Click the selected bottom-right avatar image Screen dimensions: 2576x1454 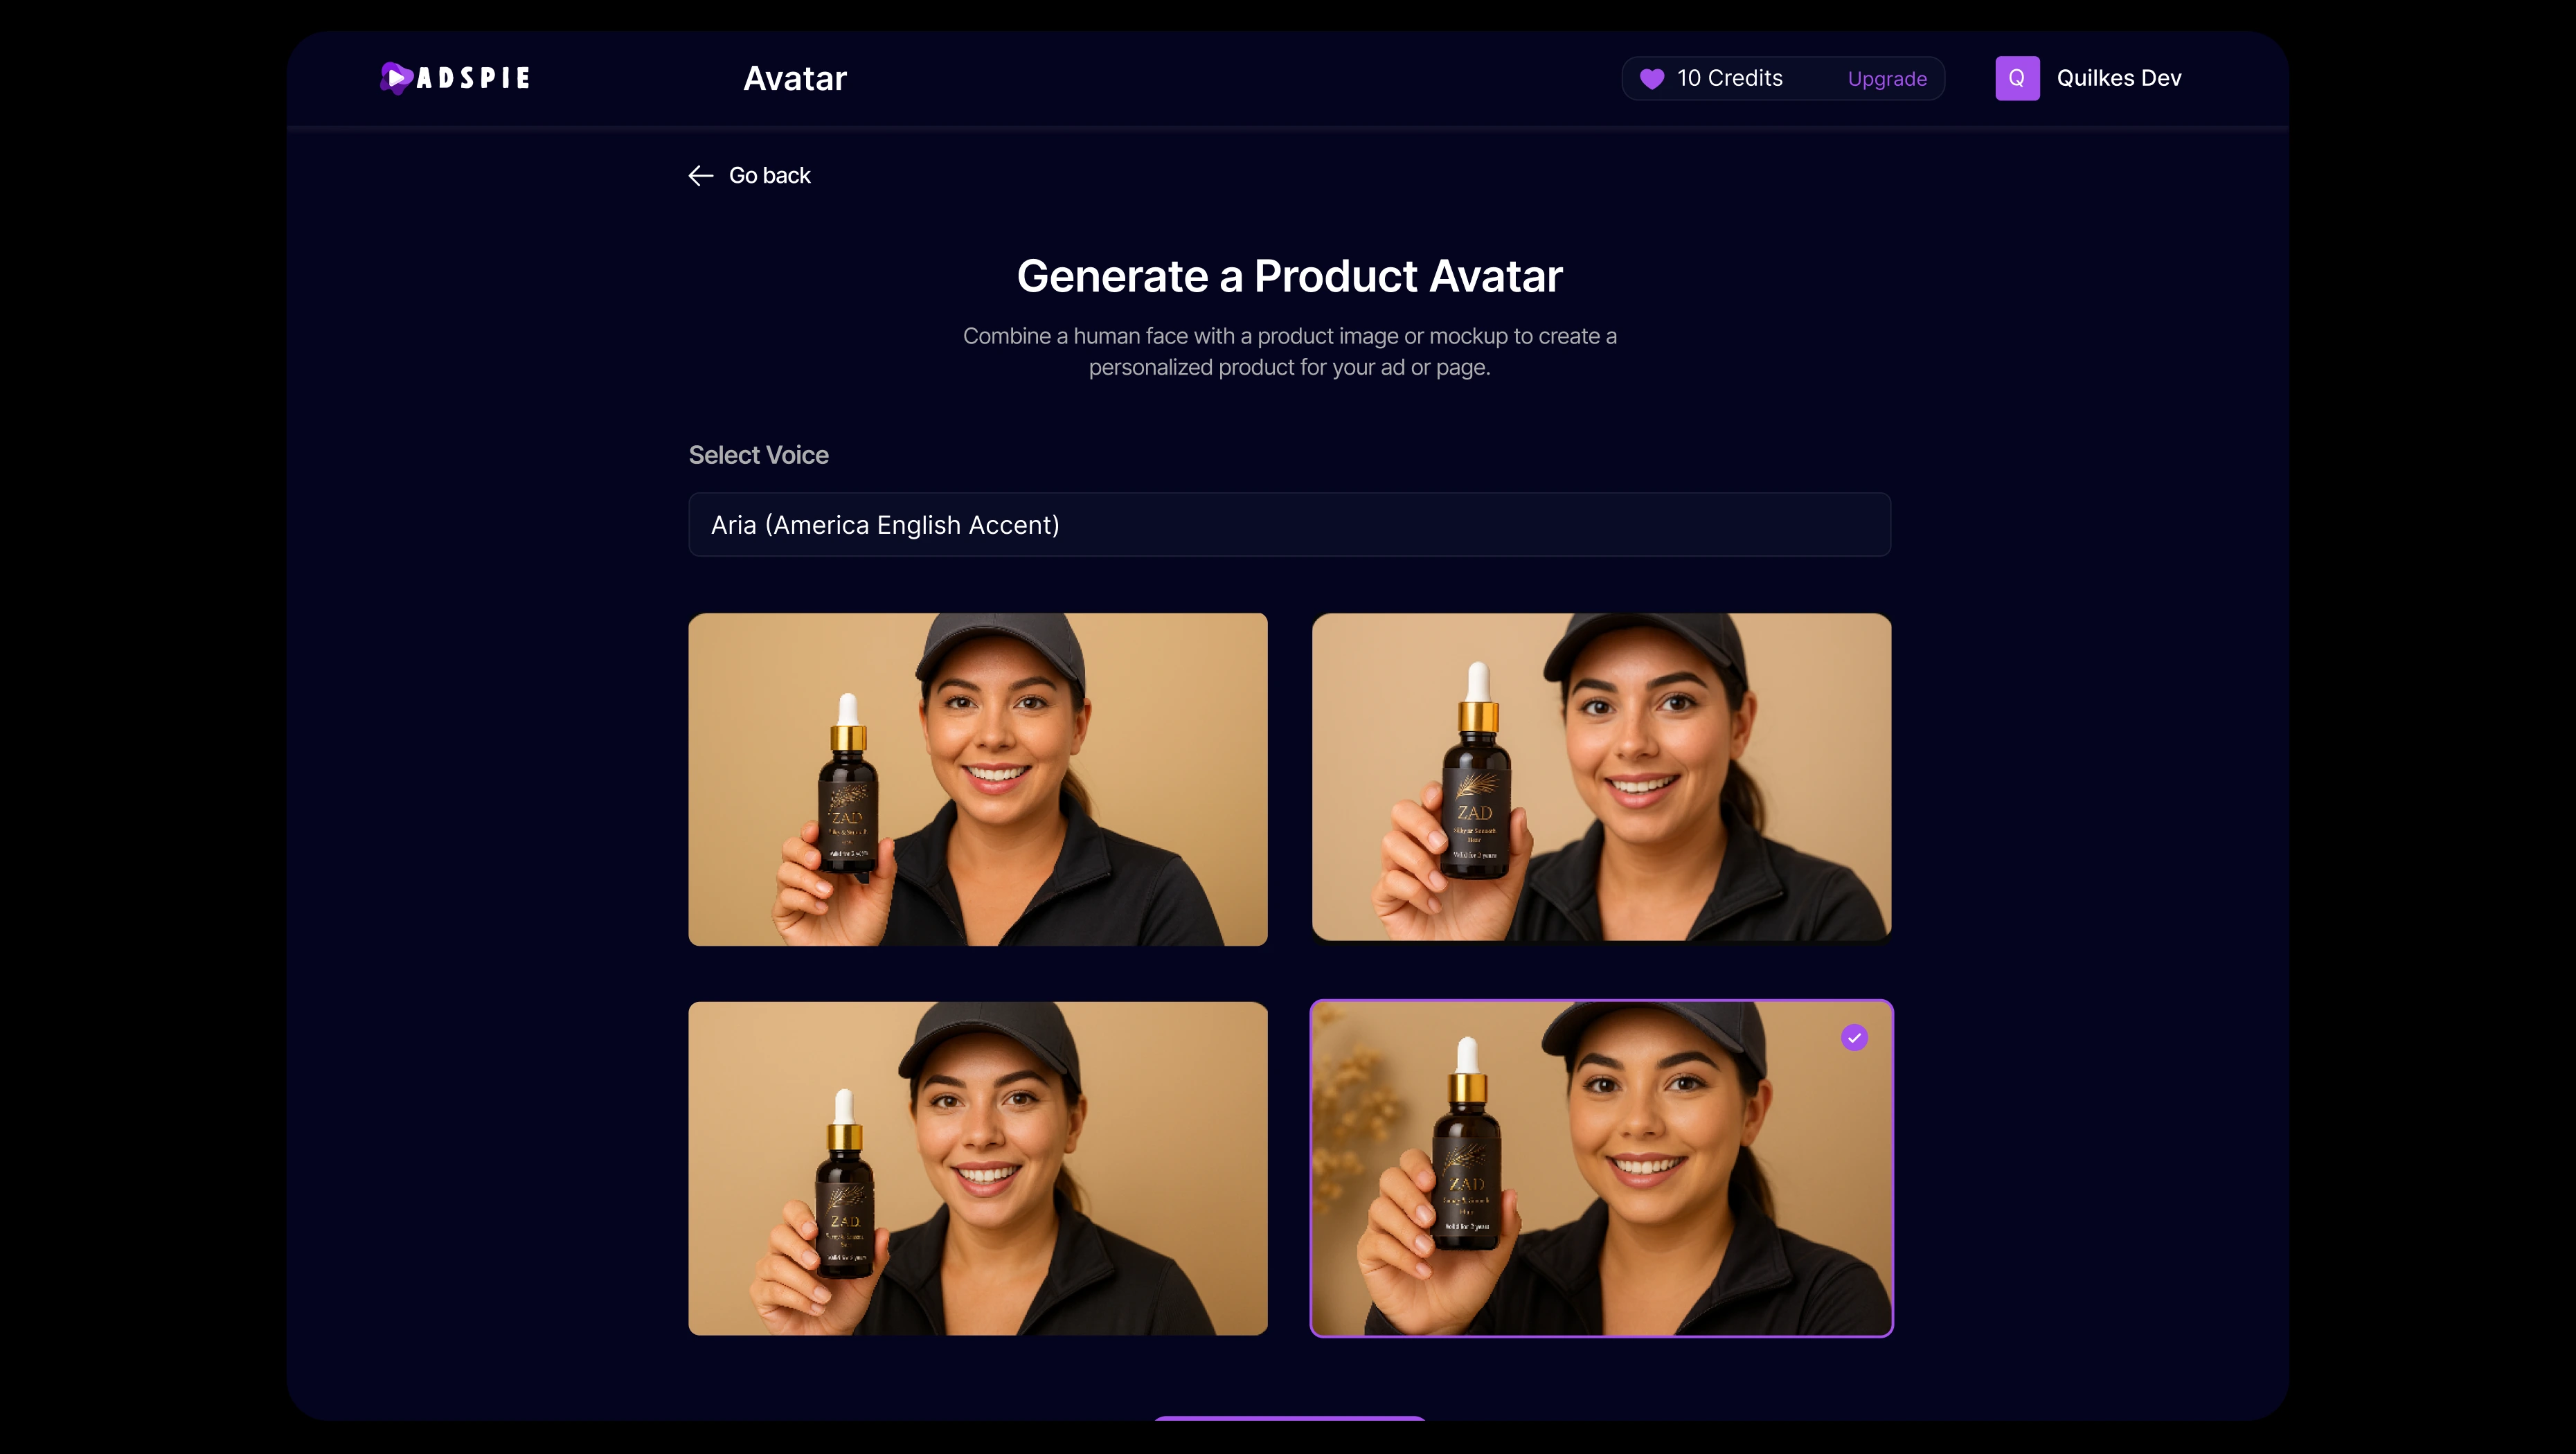(x=1600, y=1168)
